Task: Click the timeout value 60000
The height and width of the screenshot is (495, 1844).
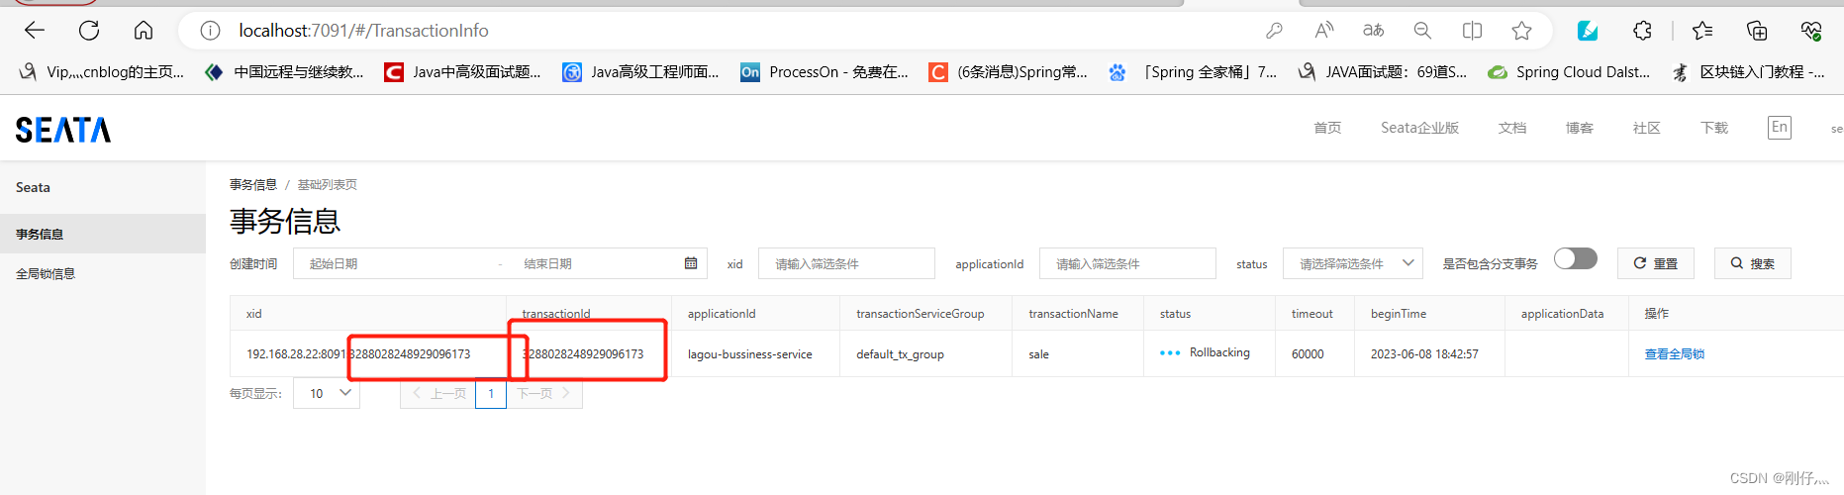Action: click(1308, 354)
